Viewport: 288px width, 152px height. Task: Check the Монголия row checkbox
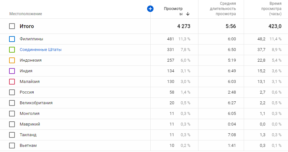click(12, 114)
